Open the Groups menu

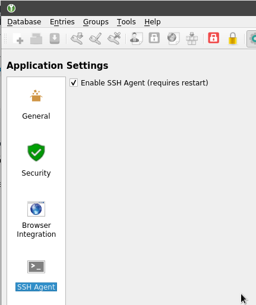tap(96, 22)
